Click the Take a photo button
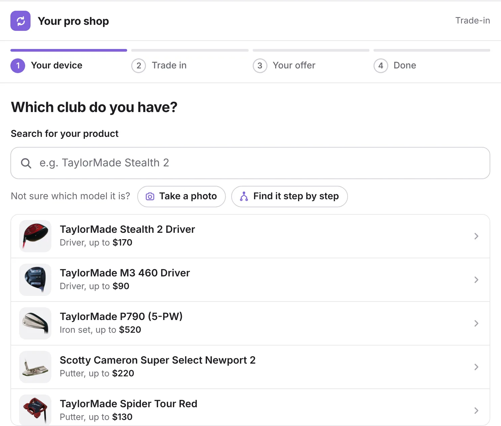This screenshot has width=501, height=426. 182,197
